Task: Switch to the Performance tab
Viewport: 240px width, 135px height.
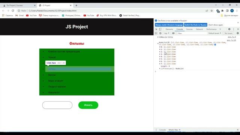Action: (211, 29)
